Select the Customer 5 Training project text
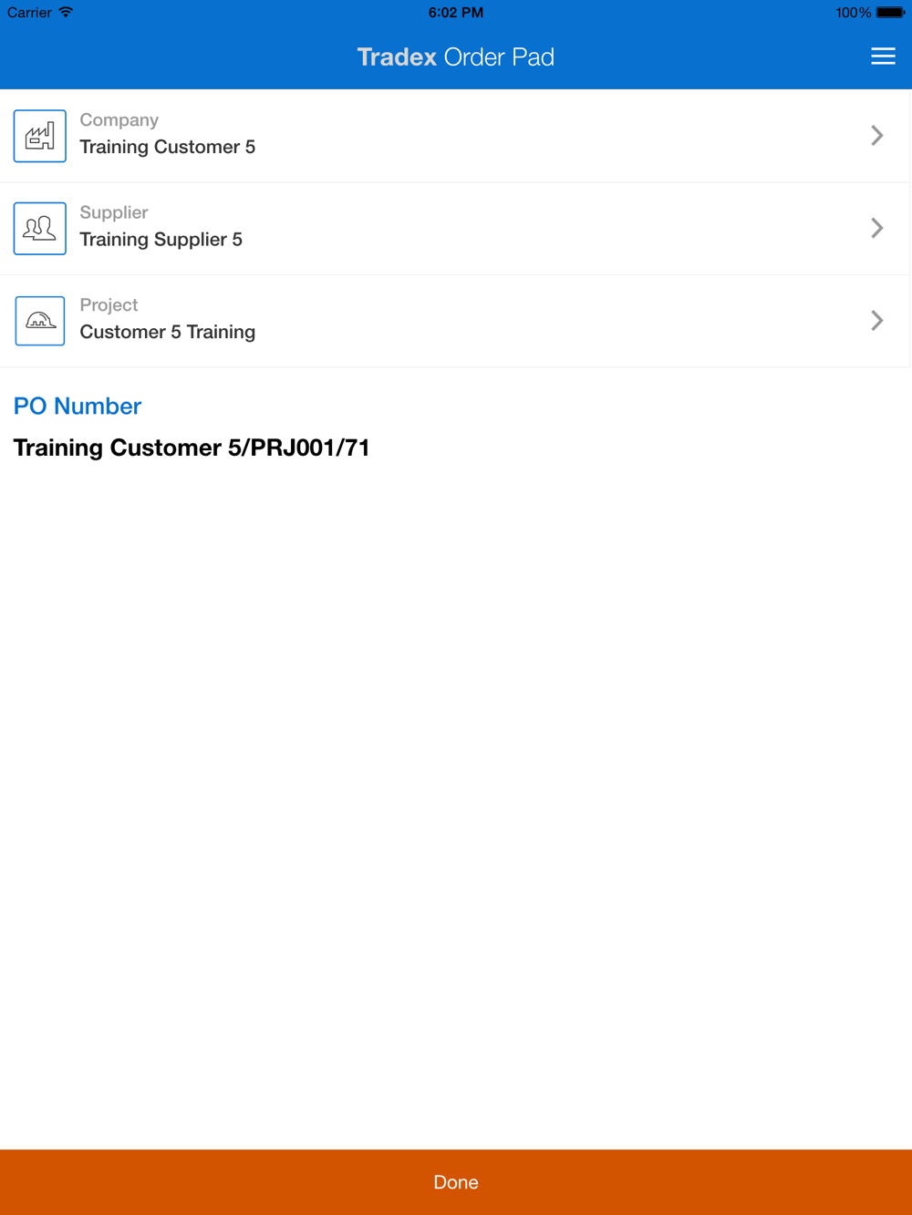 [x=168, y=332]
